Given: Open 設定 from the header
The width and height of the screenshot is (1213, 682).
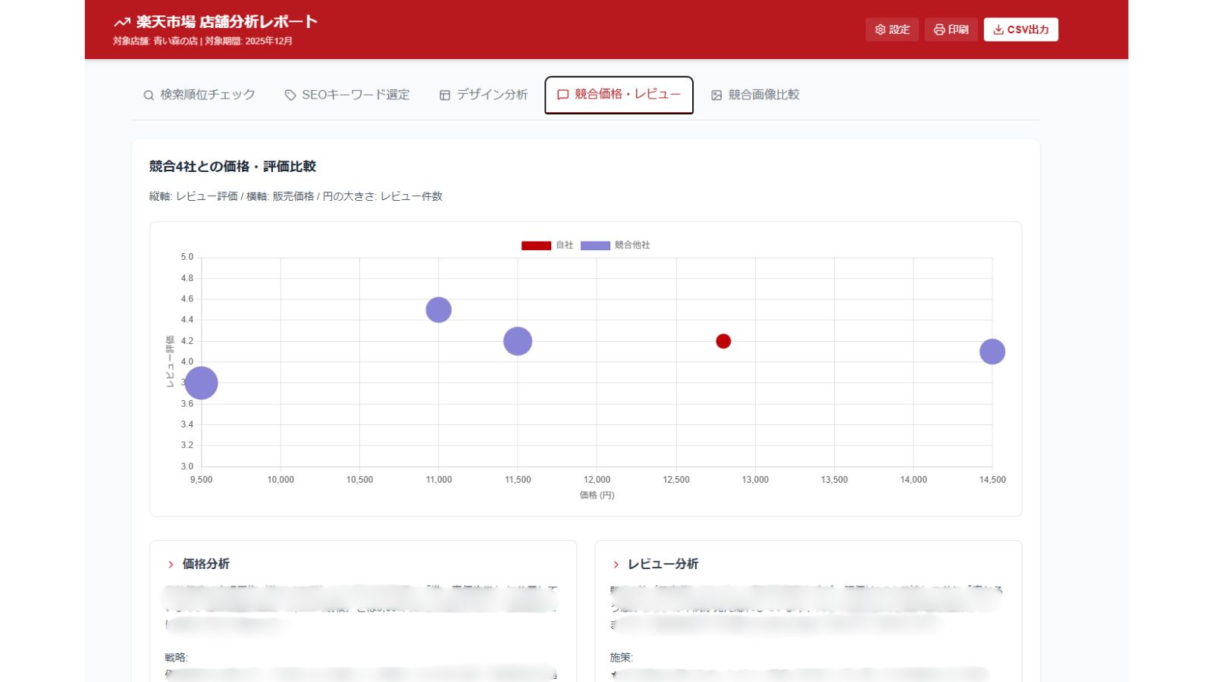Looking at the screenshot, I should point(892,30).
